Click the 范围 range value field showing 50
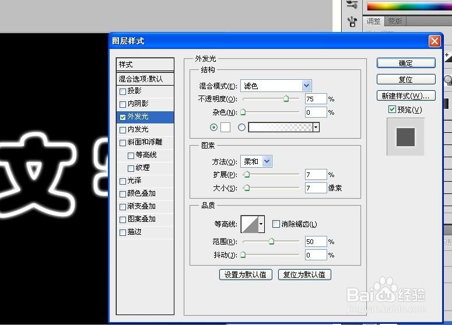Viewport: 452px width, 325px height. (316, 242)
